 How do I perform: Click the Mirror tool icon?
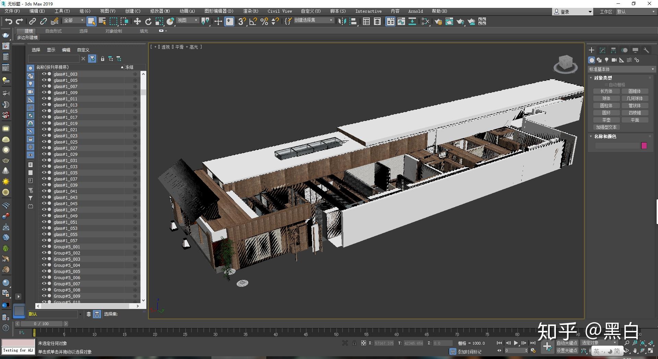(x=342, y=22)
